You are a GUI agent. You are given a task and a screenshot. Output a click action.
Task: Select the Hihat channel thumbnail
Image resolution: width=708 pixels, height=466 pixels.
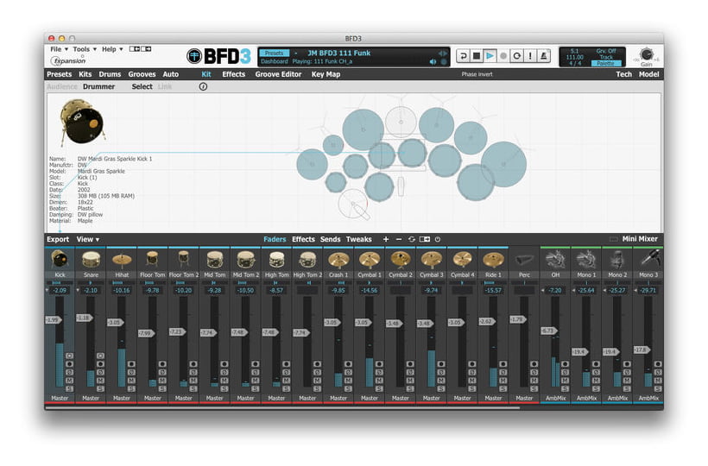[x=122, y=260]
